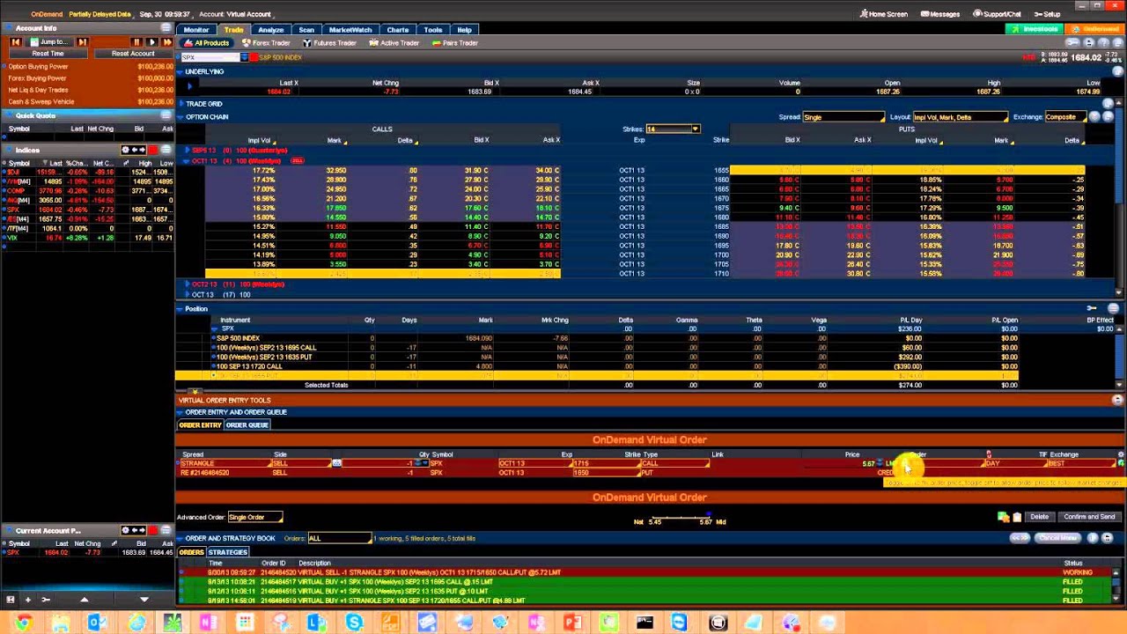1127x634 pixels.
Task: Click the Reset Time button
Action: (48, 54)
